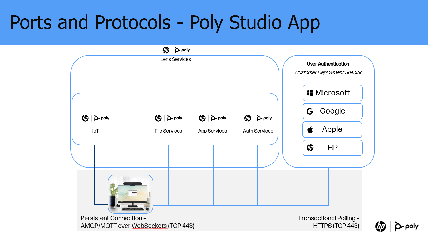This screenshot has width=428, height=240.
Task: Click the Poly Studio device thumbnail
Action: click(x=130, y=194)
